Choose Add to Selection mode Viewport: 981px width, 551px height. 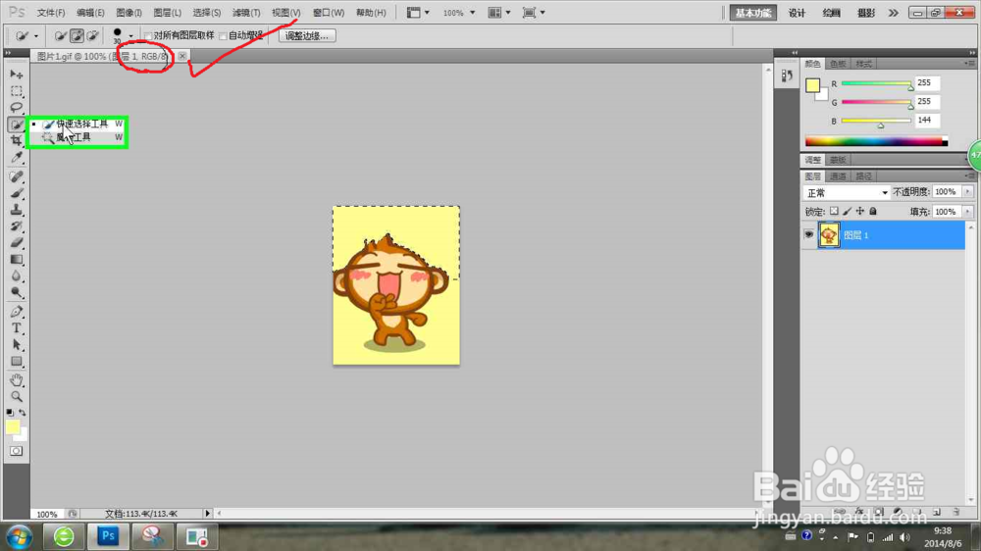point(77,36)
